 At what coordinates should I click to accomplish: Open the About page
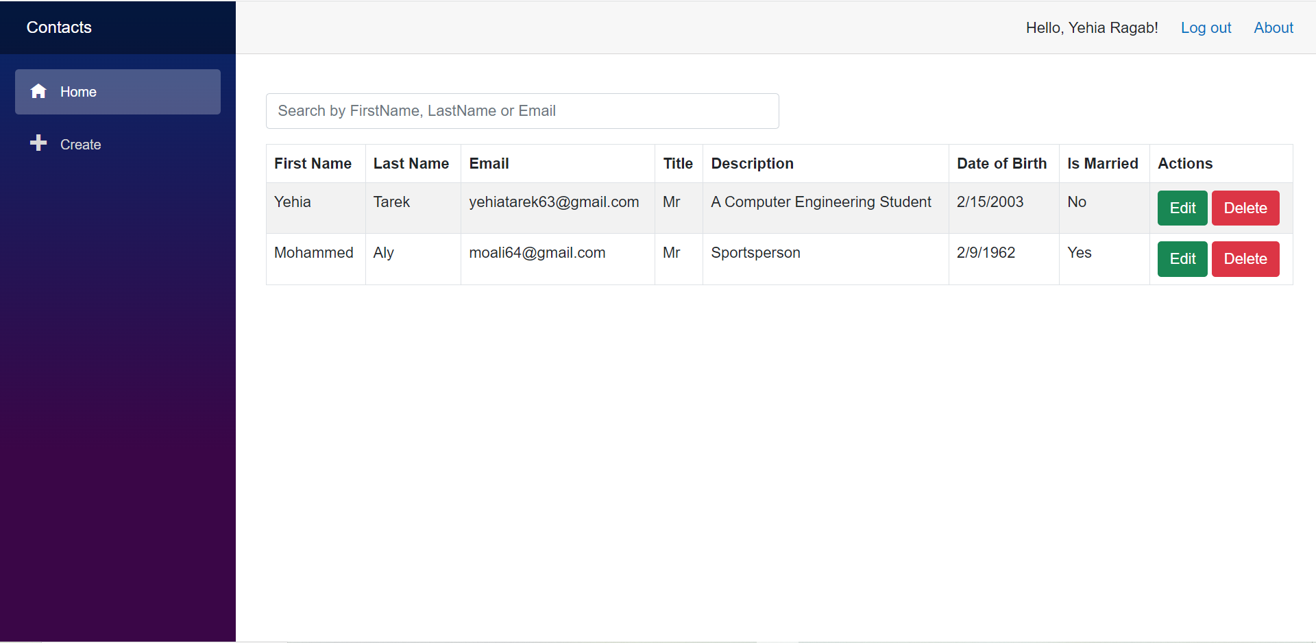[x=1274, y=27]
